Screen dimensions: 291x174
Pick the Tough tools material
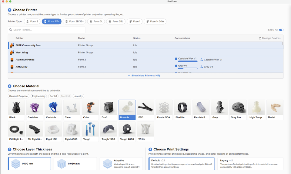point(90,132)
